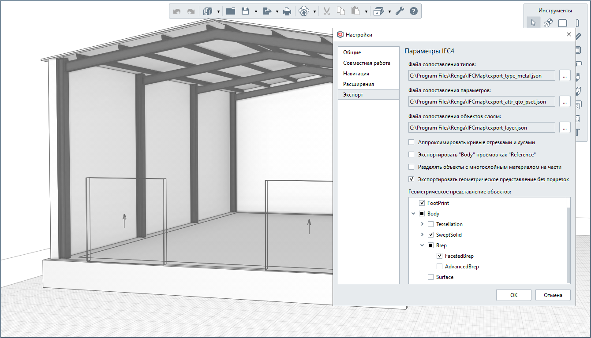Expand the Tessellation tree node
Viewport: 591px width, 338px height.
coord(423,224)
